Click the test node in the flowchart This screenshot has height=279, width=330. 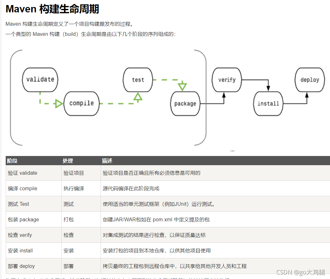coord(138,80)
